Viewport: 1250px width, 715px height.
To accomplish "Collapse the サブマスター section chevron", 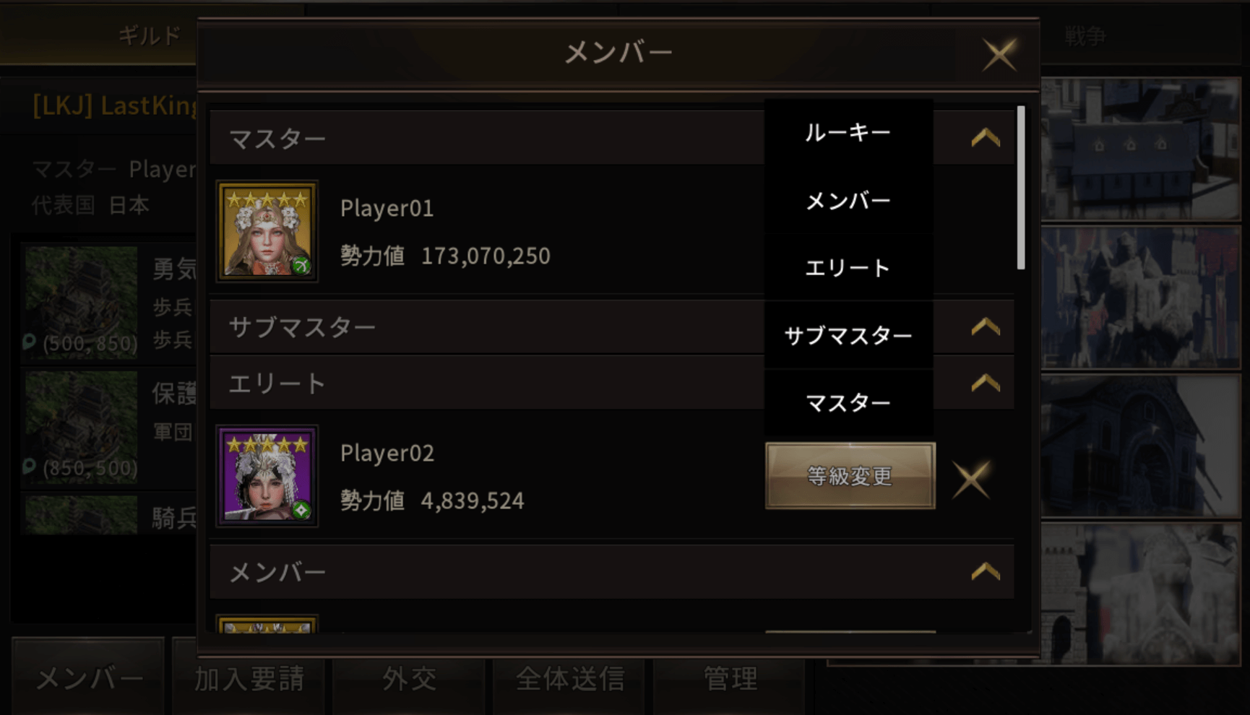I will (986, 327).
